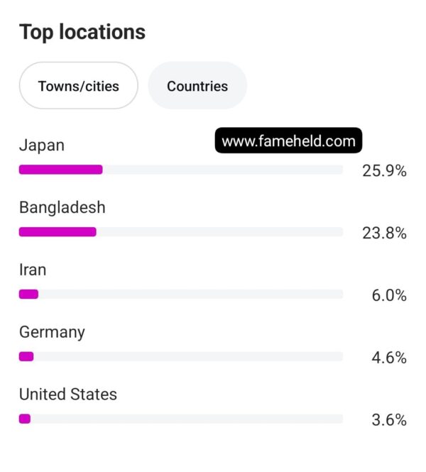This screenshot has height=472, width=426.
Task: Select the United States label
Action: point(68,394)
